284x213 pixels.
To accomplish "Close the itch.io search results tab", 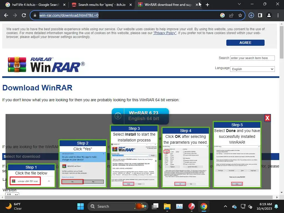I will tap(131, 5).
